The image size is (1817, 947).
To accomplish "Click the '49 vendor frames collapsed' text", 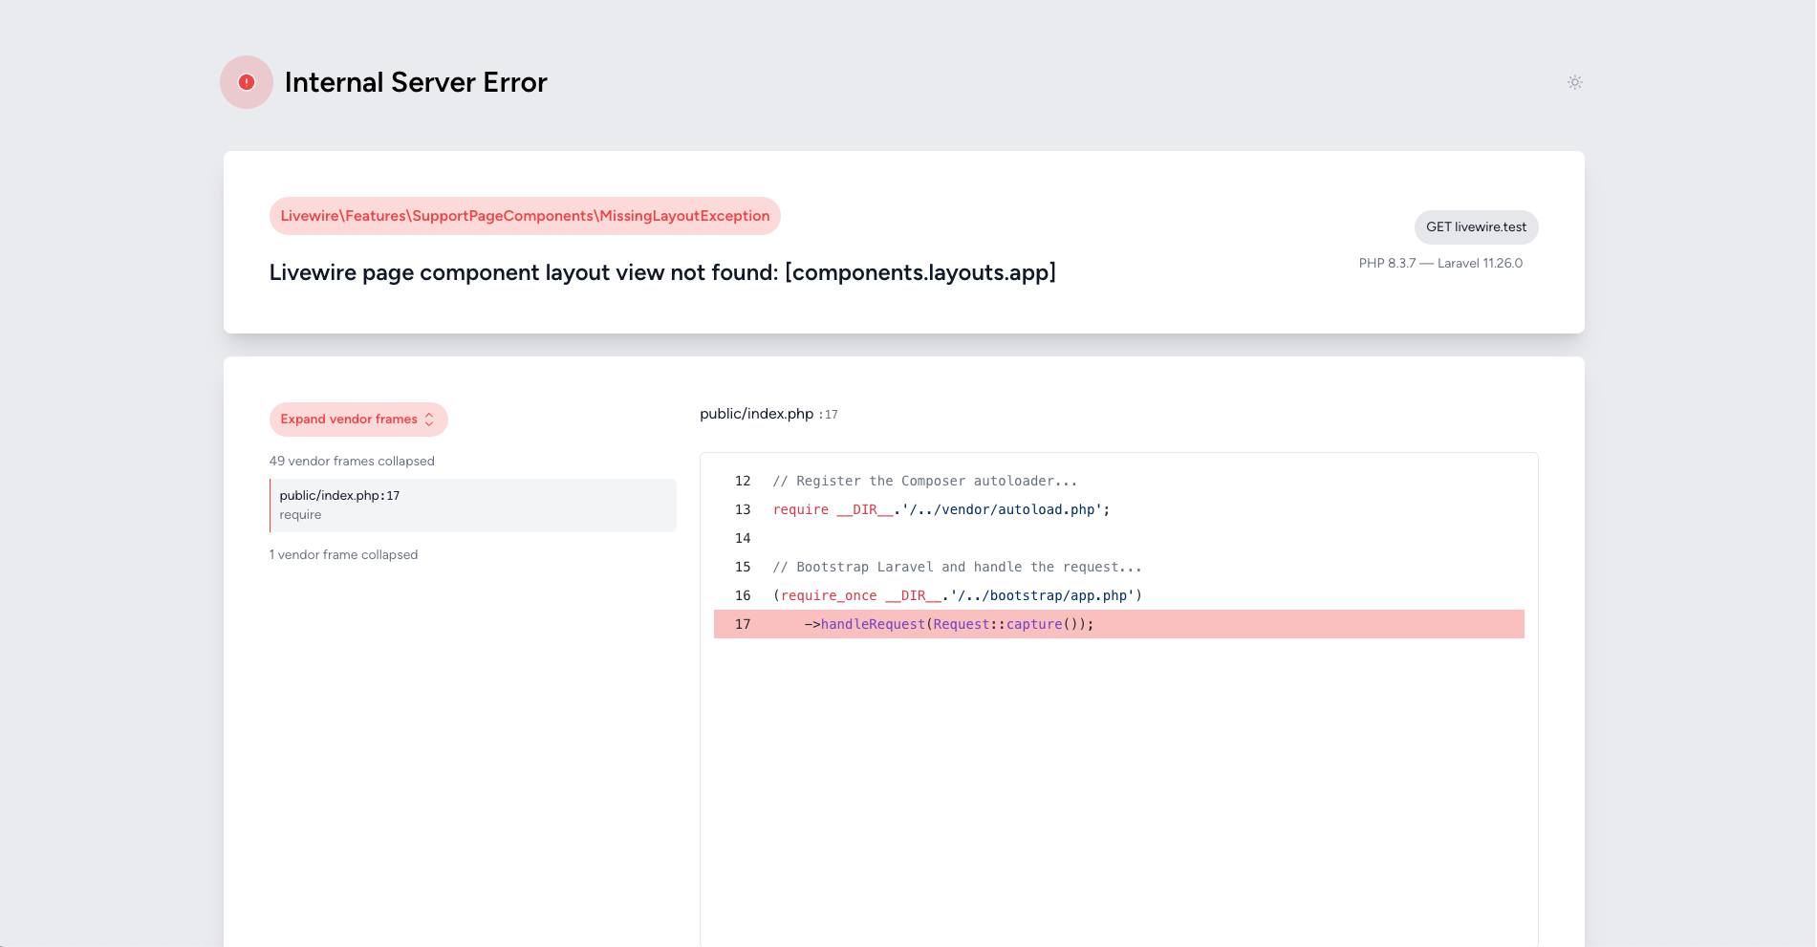I will pos(352,461).
